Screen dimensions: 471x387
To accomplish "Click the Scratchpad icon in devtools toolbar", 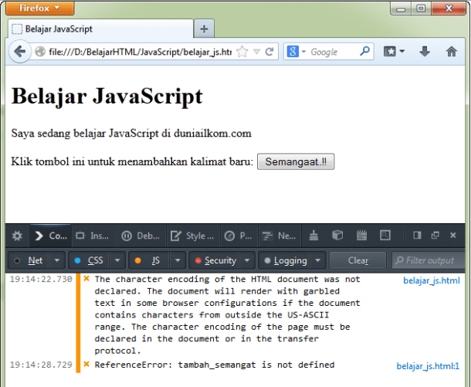I will [x=362, y=236].
